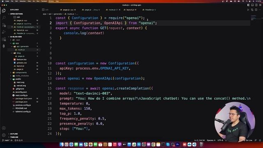Open the Search view in activity bar
The image size is (263, 148).
(x=4, y=18)
